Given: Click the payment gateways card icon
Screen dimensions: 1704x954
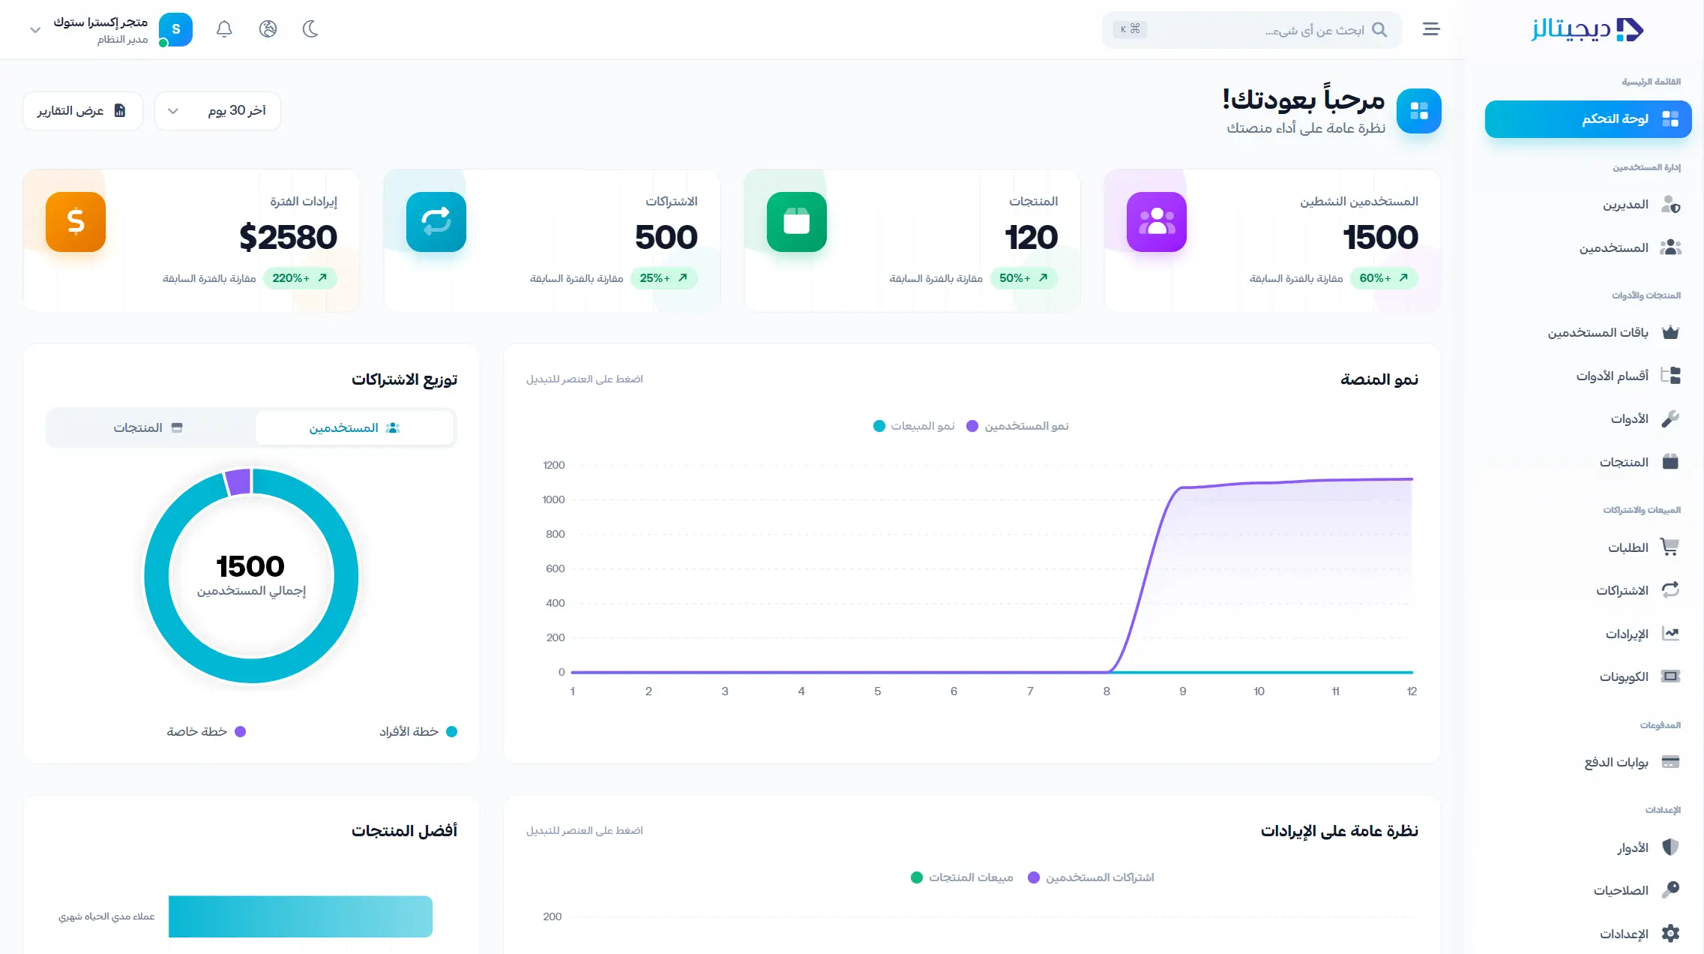Looking at the screenshot, I should click(1670, 762).
